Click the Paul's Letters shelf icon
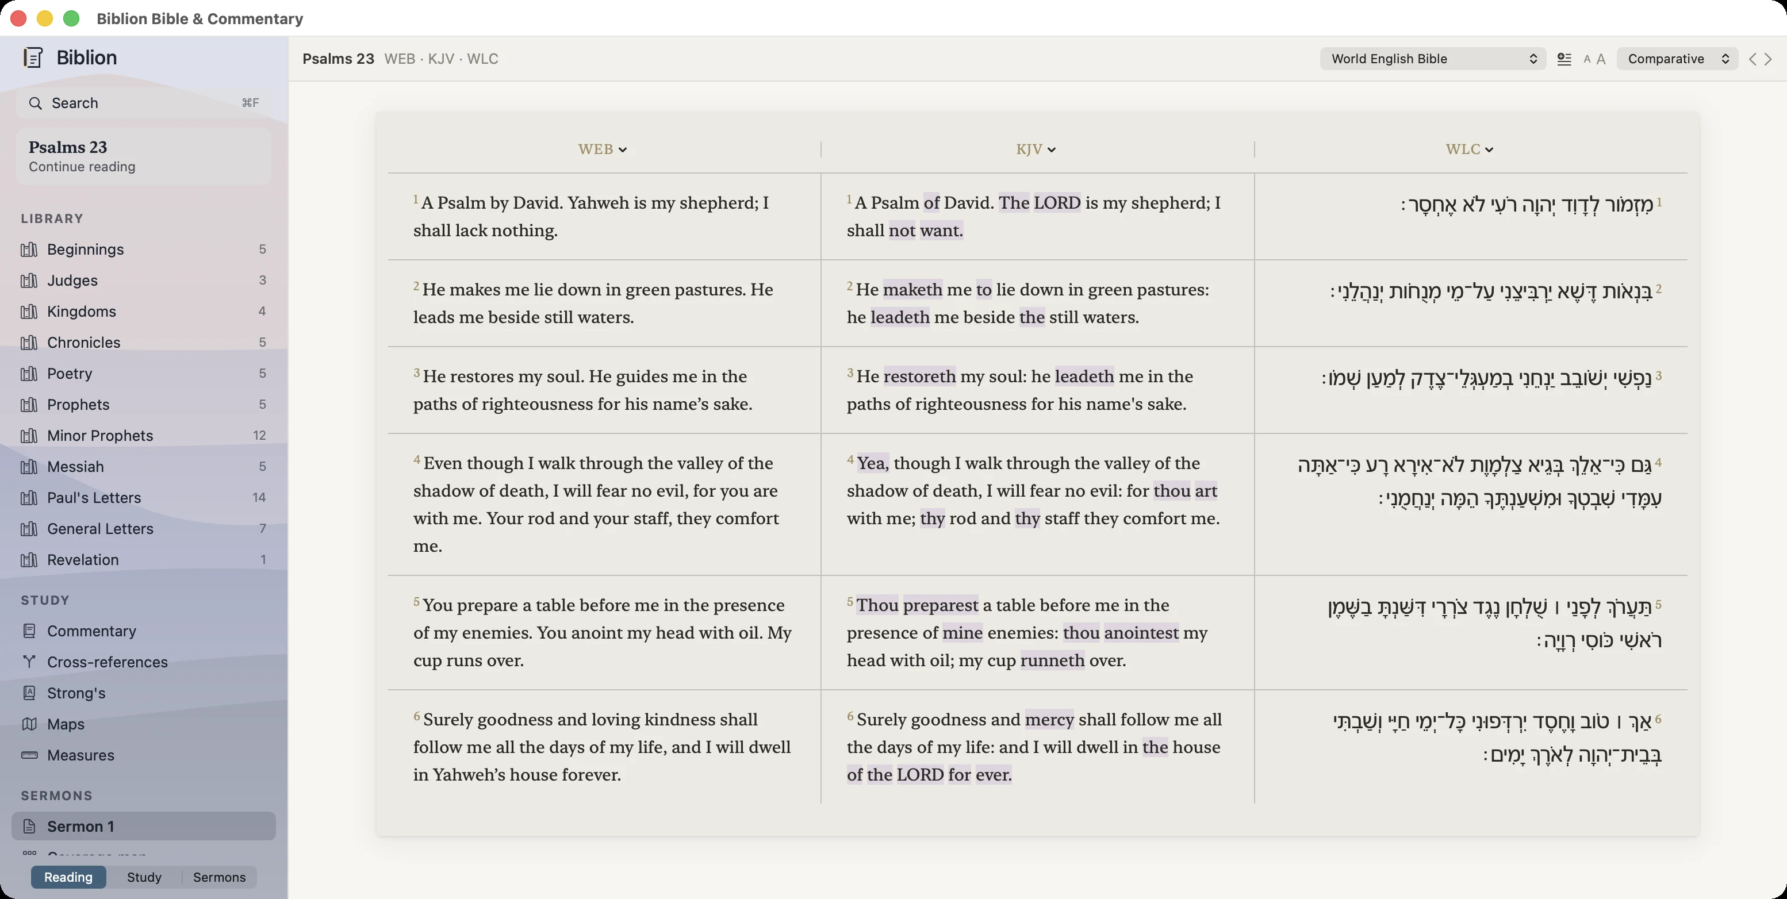 [x=29, y=497]
